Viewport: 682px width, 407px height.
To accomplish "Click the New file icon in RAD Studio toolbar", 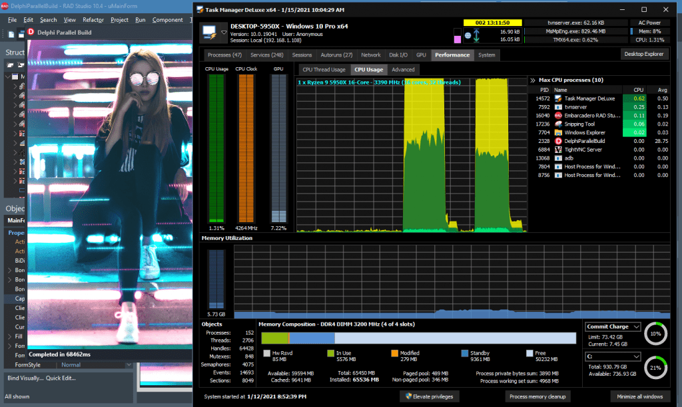I will pyautogui.click(x=12, y=35).
